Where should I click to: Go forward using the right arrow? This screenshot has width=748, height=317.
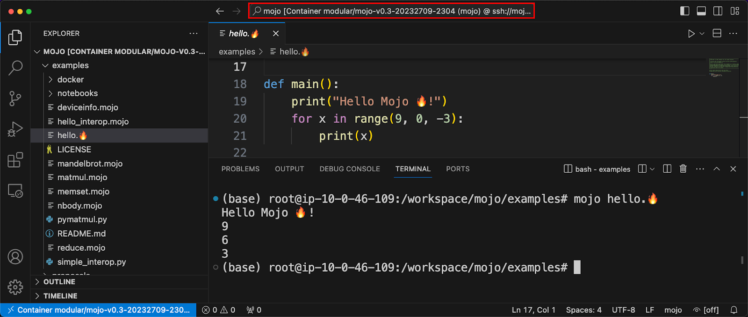click(x=237, y=11)
